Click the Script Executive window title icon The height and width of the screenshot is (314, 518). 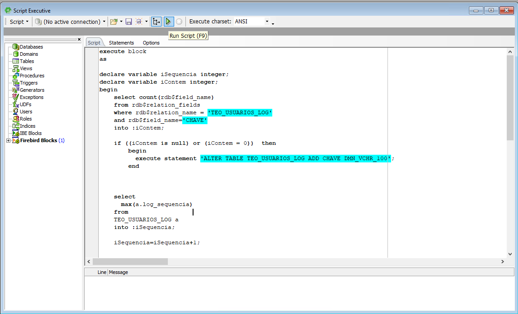tap(8, 10)
